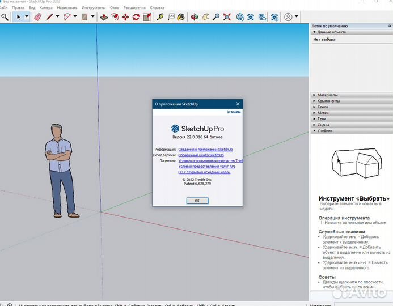Expand the Материалы panel
Image resolution: width=393 pixels, height=306 pixels.
point(352,95)
